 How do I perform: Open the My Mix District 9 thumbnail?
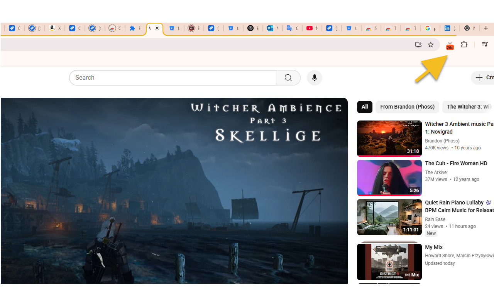click(x=389, y=261)
